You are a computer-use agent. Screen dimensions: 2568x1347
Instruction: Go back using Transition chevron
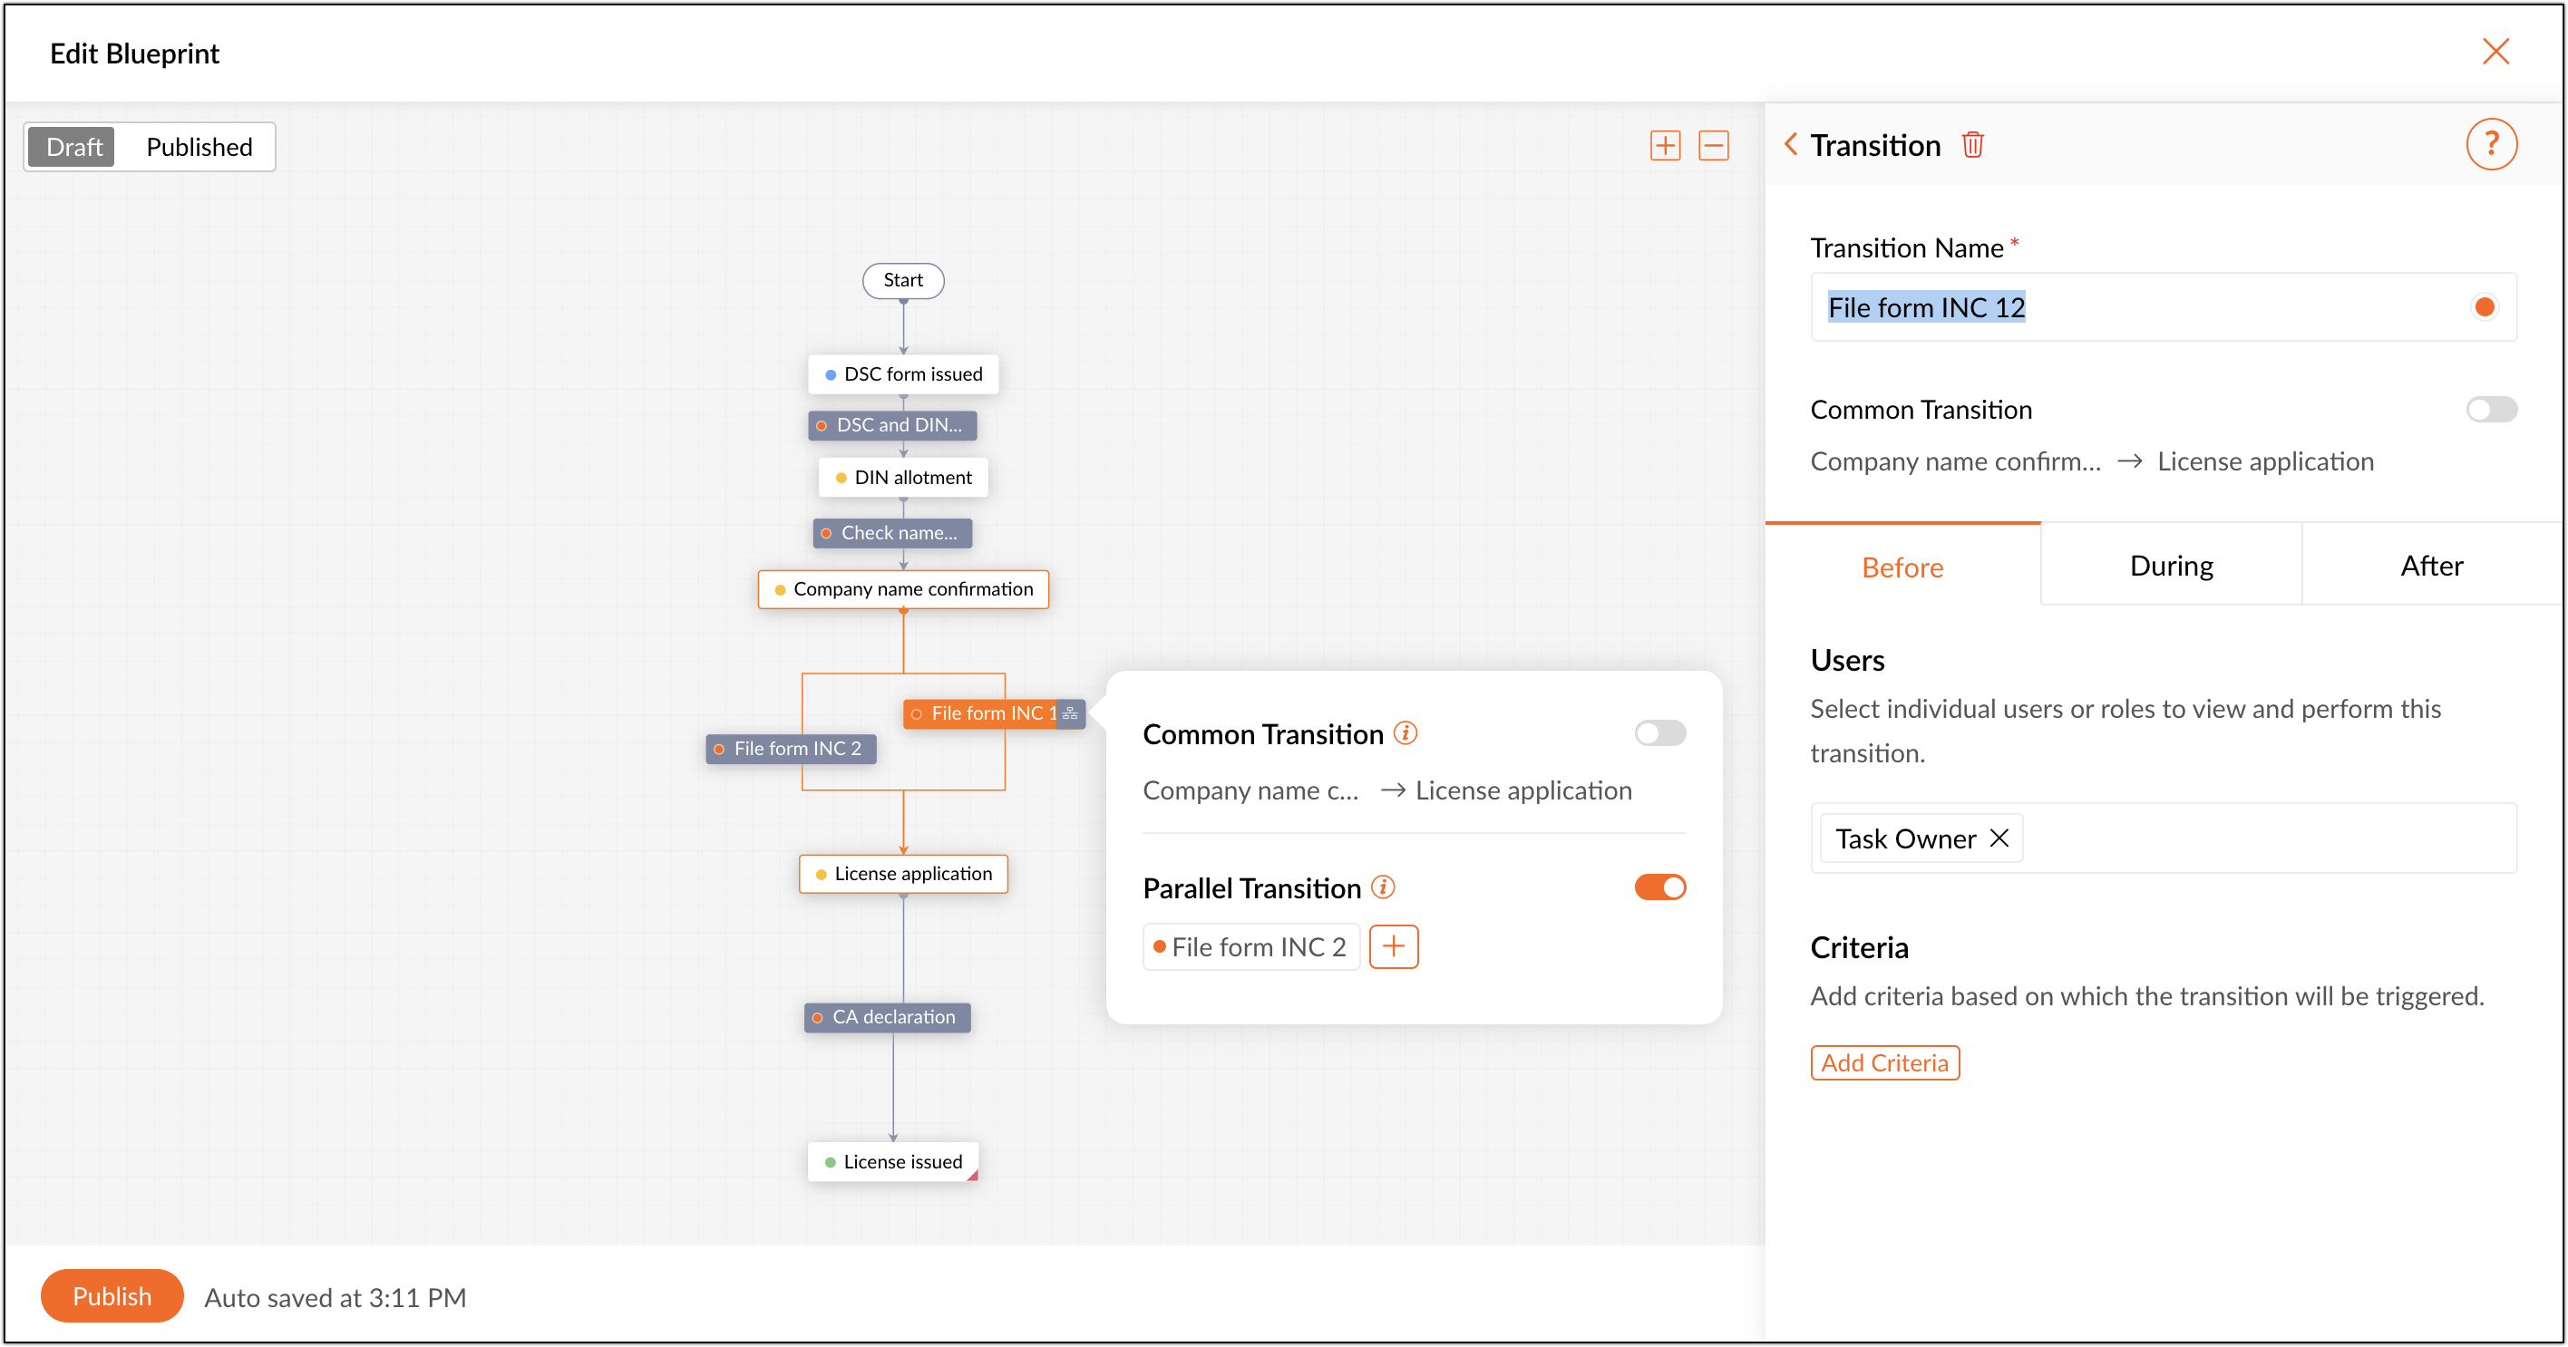(1792, 145)
